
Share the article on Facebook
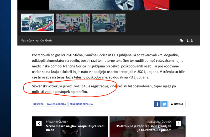pos(157,104)
